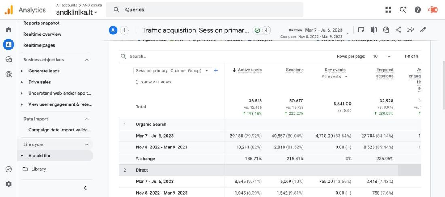
Task: Open the Rows per page dropdown
Action: click(382, 57)
